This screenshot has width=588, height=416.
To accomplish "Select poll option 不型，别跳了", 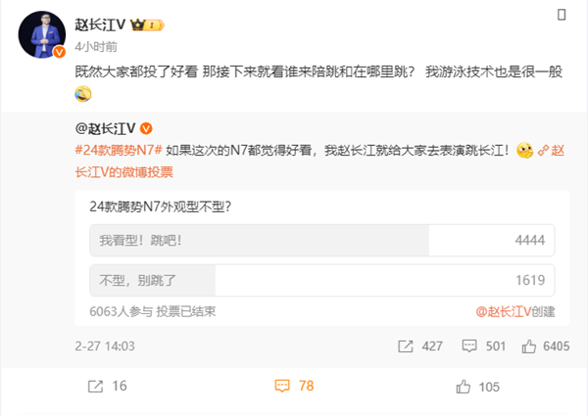I will click(x=322, y=281).
